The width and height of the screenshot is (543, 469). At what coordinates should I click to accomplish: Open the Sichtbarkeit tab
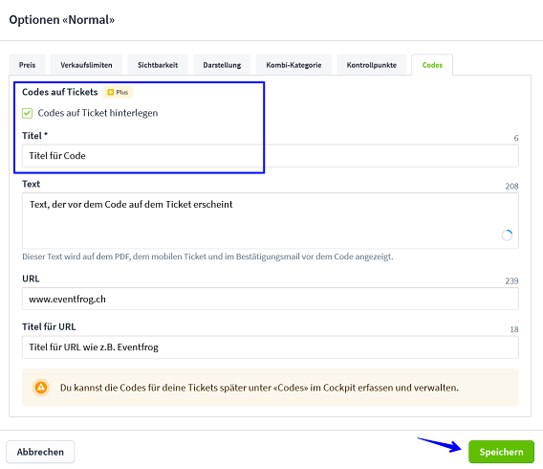click(x=158, y=65)
